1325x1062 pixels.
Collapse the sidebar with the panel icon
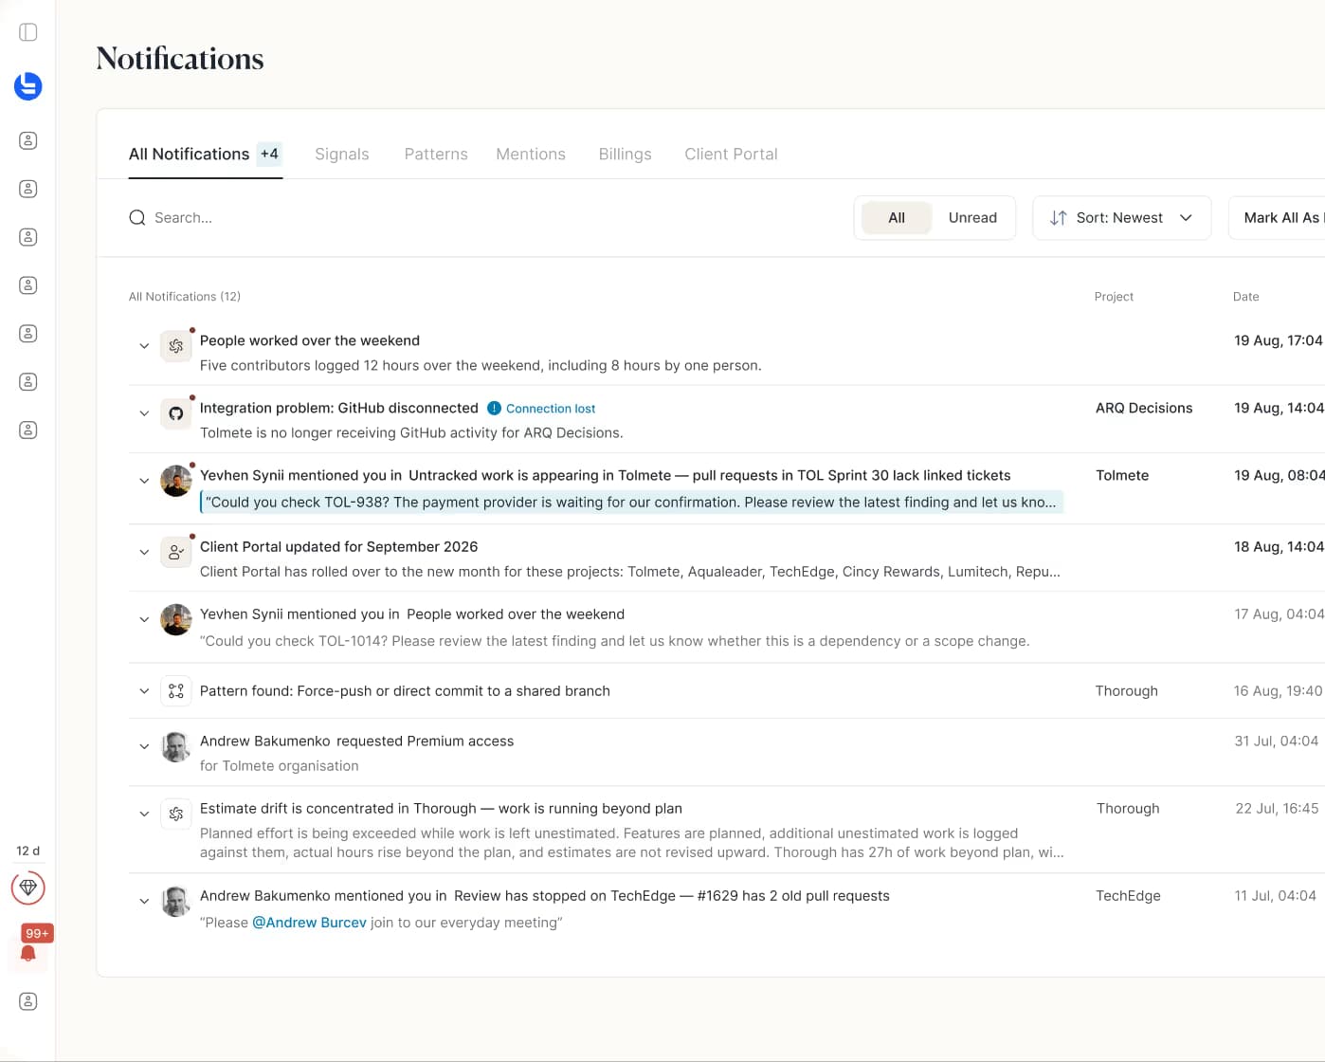(28, 32)
